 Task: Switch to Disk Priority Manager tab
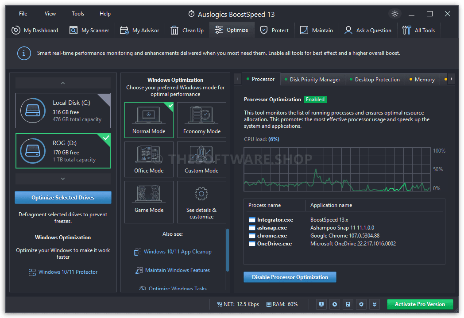pyautogui.click(x=313, y=80)
